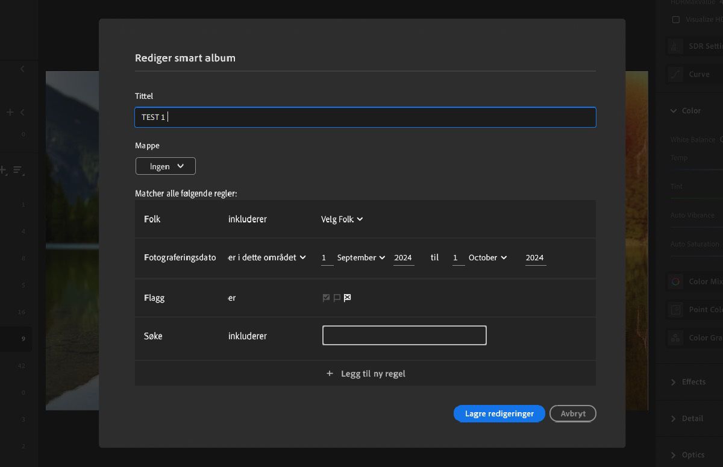This screenshot has width=723, height=467.
Task: Click the plus icon beside Legg til ny regel
Action: tap(330, 374)
